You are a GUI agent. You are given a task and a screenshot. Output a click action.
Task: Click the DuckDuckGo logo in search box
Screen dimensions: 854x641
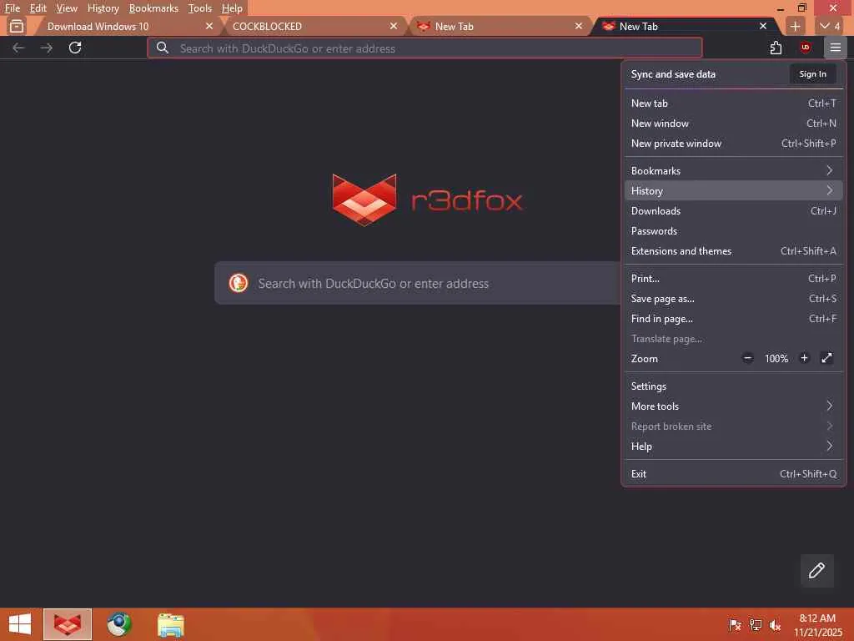click(x=239, y=283)
